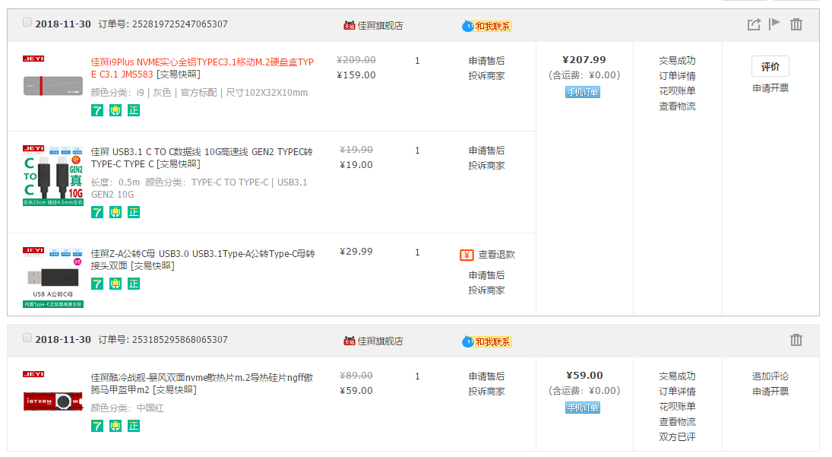Image resolution: width=832 pixels, height=457 pixels.
Task: Click 追加评论 on the second order
Action: (x=770, y=376)
